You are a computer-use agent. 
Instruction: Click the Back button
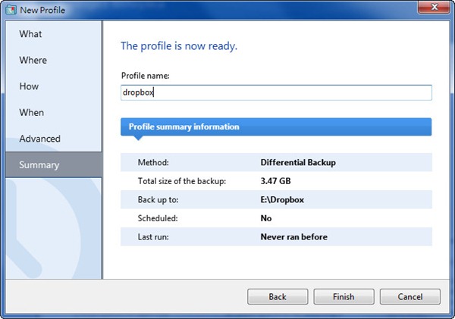278,297
